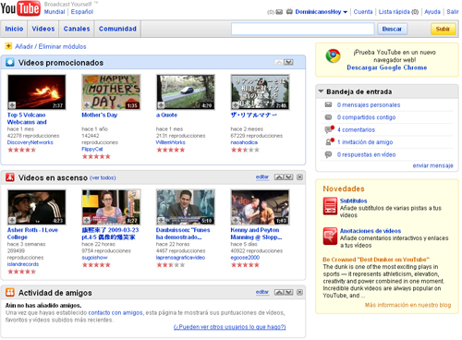This screenshot has width=462, height=340.
Task: Click star rating under nasahodica
Action: (245, 150)
